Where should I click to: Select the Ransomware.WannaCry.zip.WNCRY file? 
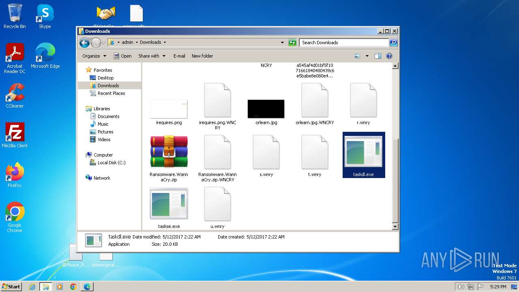point(217,158)
